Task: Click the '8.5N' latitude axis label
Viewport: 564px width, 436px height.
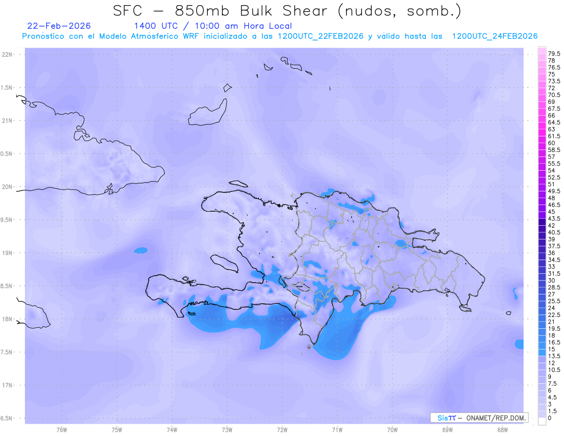Action: click(7, 286)
